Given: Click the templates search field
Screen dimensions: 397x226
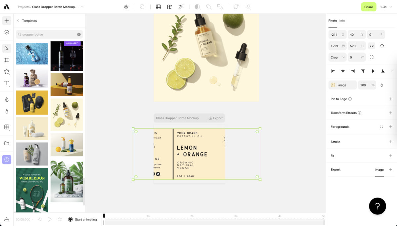Looking at the screenshot, I should point(49,34).
